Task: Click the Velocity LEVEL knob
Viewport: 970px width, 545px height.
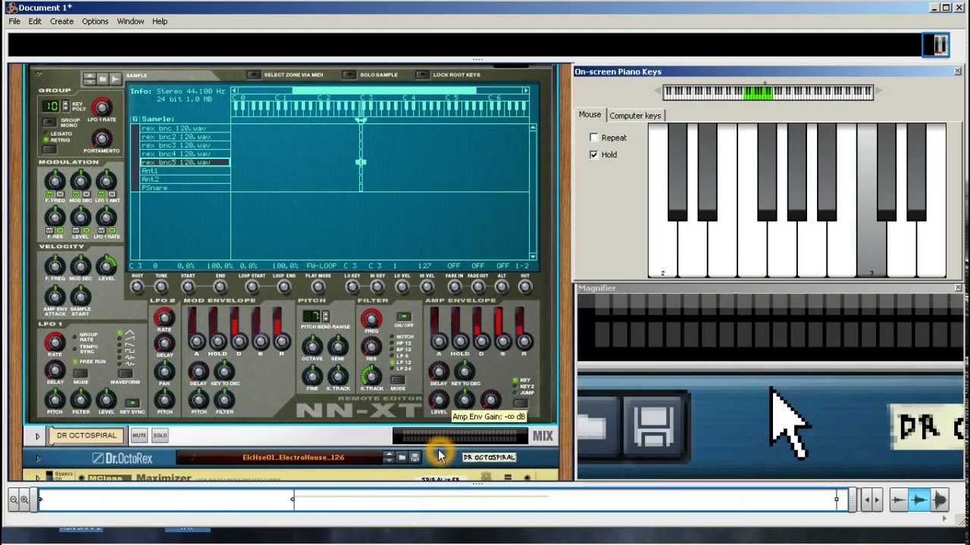Action: pos(106,265)
